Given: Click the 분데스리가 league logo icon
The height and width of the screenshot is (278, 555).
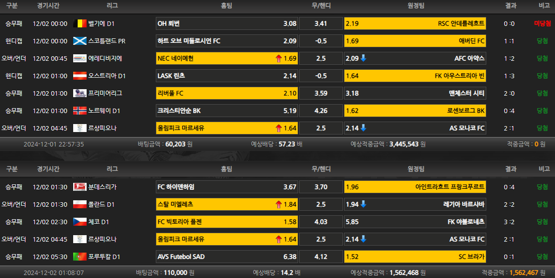Looking at the screenshot, I should click(80, 187).
